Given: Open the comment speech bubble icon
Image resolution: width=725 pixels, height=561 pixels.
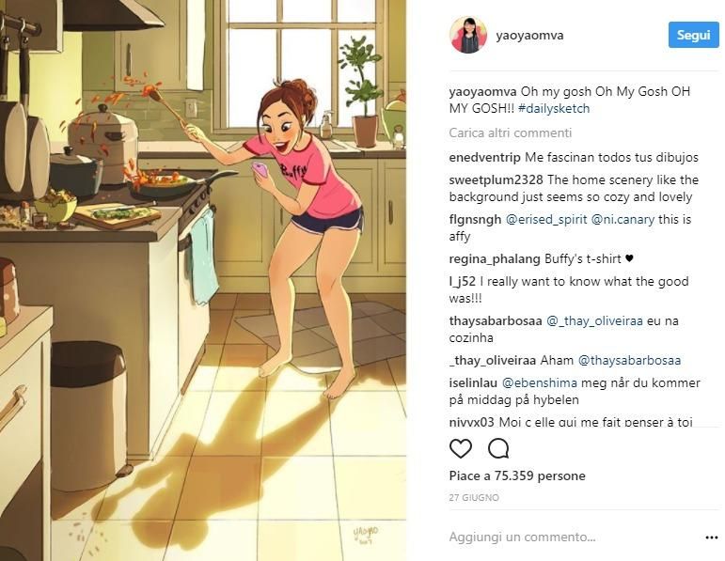Looking at the screenshot, I should (498, 449).
